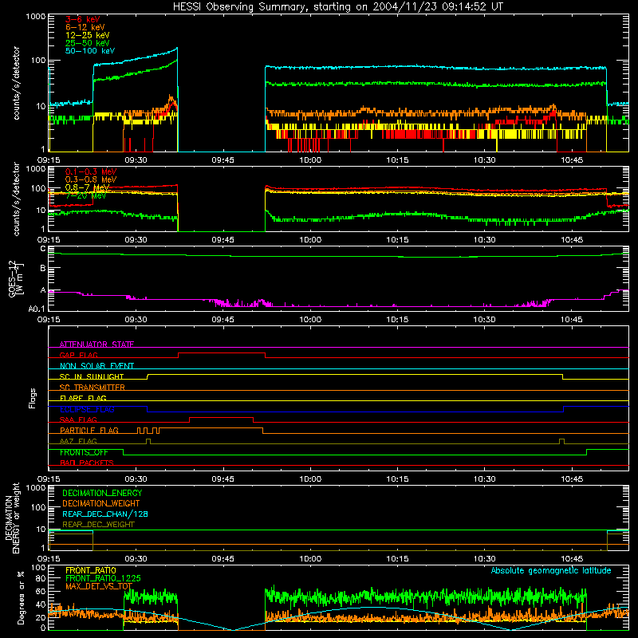Select the REAR_DEC_CHAN/128 legend label
The height and width of the screenshot is (638, 638).
tap(105, 514)
